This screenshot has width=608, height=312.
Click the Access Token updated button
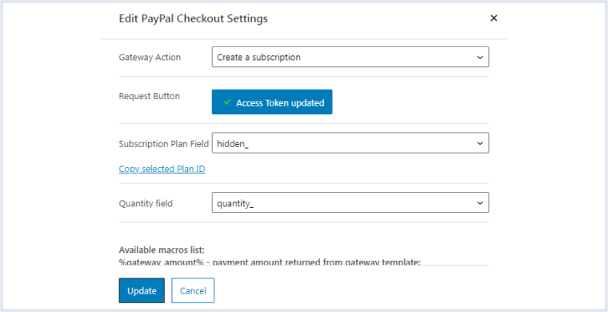point(272,102)
